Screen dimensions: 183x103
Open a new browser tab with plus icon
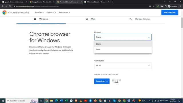click(x=113, y=2)
